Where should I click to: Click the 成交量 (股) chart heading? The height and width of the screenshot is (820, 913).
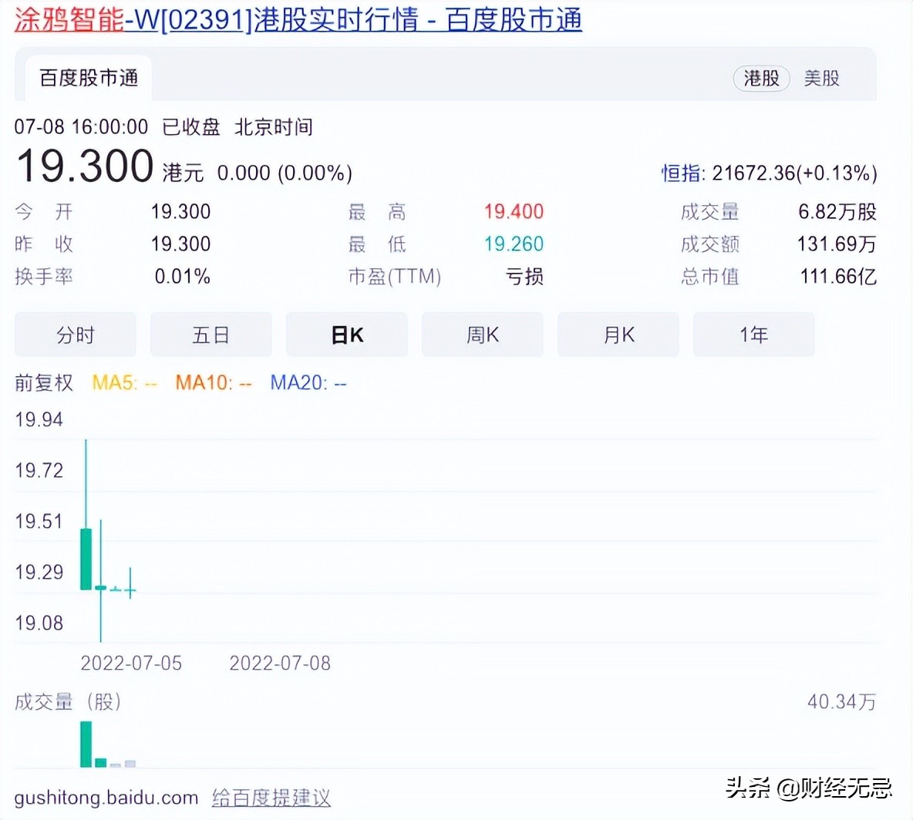(68, 701)
